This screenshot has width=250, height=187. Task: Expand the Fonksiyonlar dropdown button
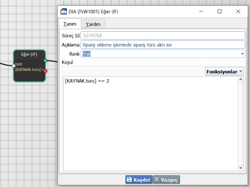(x=224, y=72)
